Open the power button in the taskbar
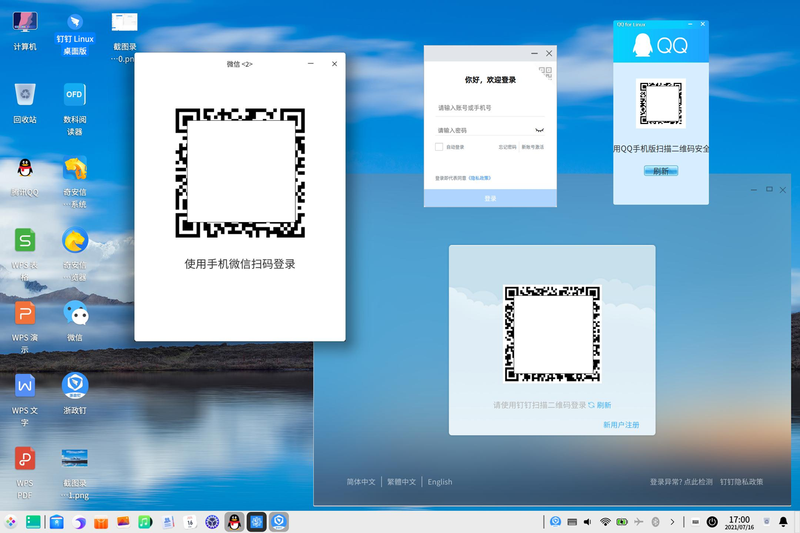This screenshot has width=800, height=533. tap(712, 522)
